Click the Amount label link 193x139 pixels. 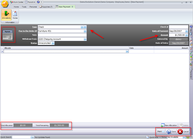[164, 35]
